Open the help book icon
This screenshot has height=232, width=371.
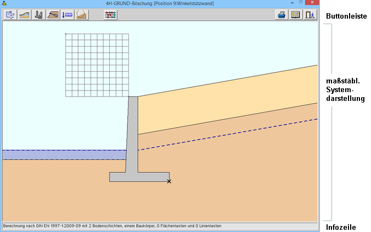click(x=296, y=15)
